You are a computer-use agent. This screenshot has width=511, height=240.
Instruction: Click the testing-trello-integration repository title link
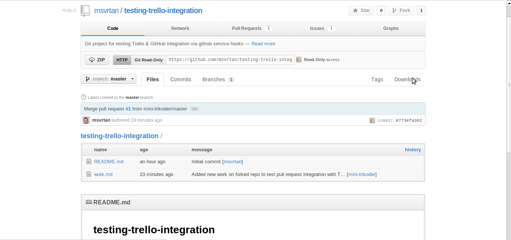(x=163, y=10)
